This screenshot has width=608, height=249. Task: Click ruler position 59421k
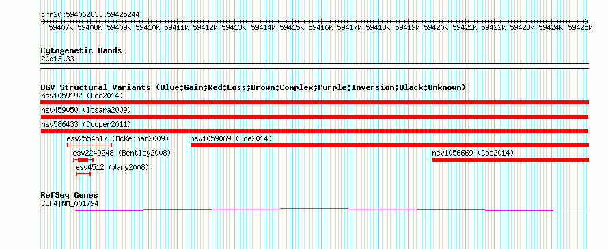coord(465,27)
